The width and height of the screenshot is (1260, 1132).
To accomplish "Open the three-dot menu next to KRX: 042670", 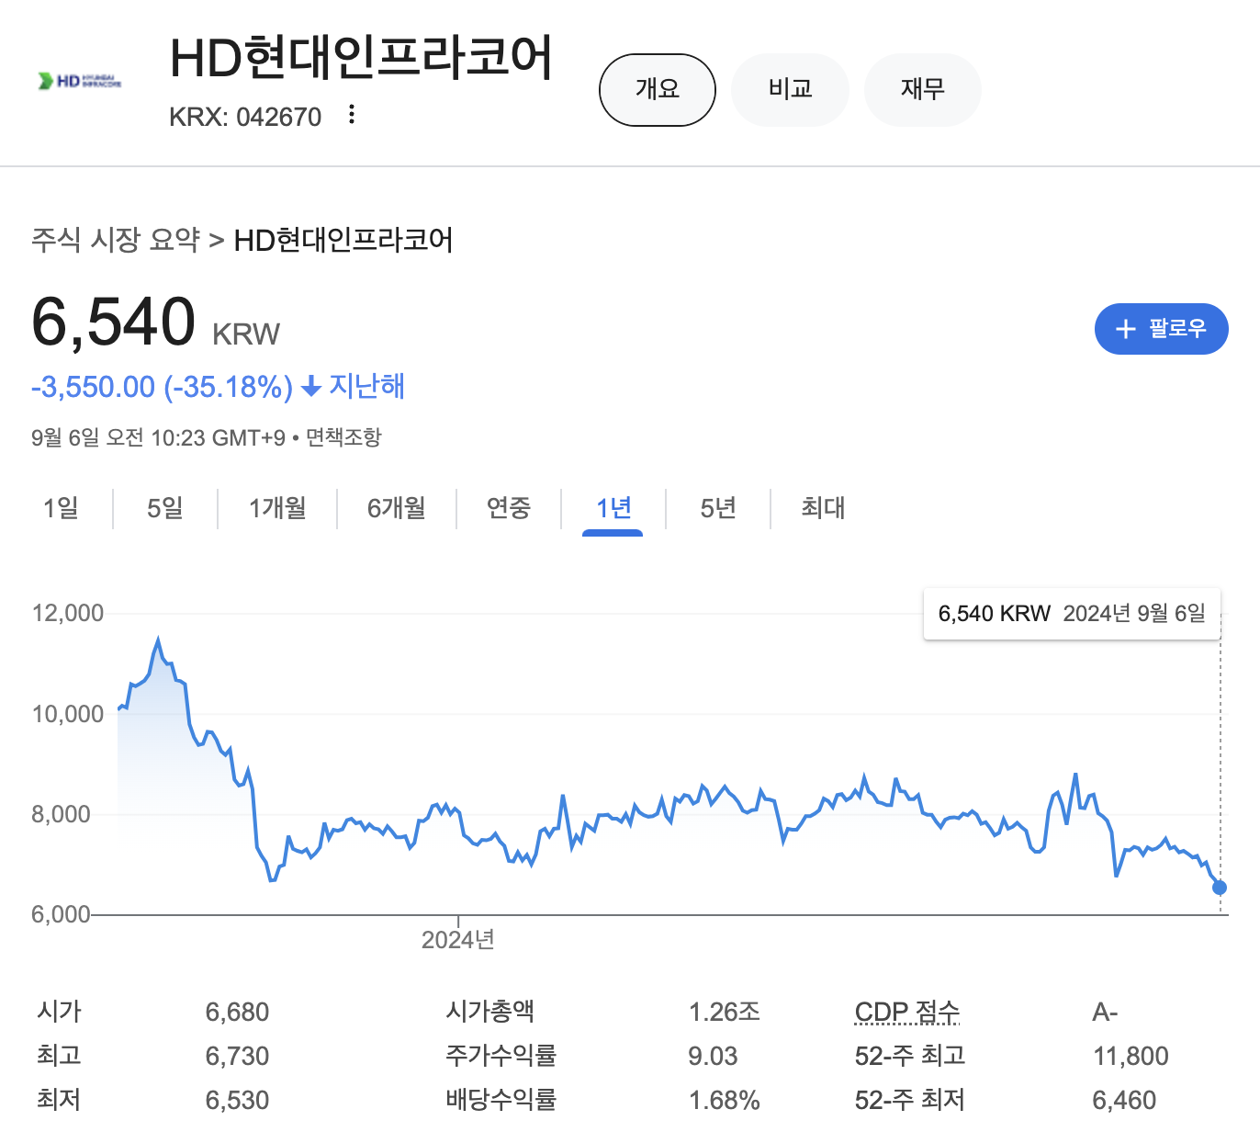I will (x=351, y=115).
